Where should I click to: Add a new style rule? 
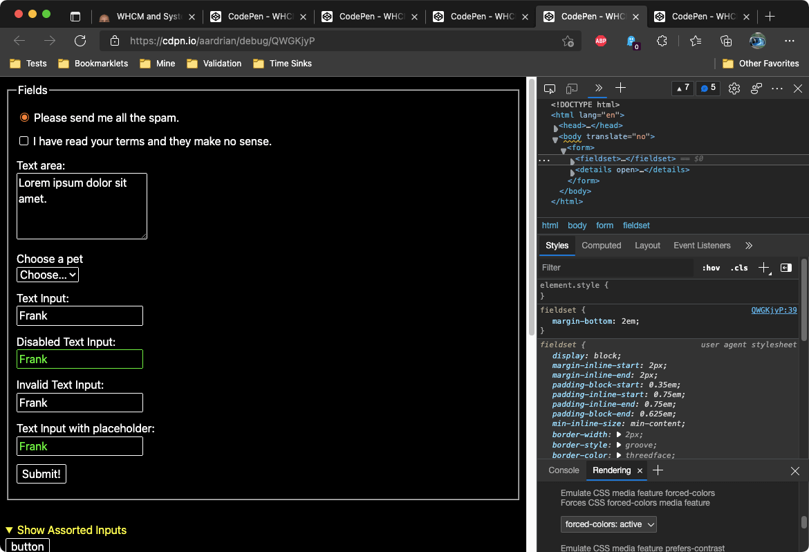click(x=764, y=268)
